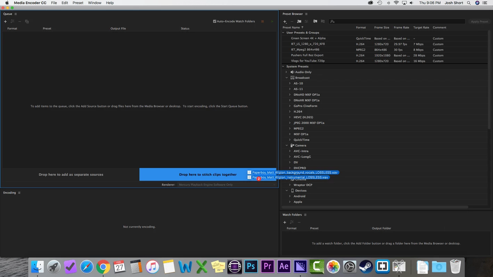This screenshot has width=493, height=277.
Task: Expand the HEVC (H.265) preset folder
Action: coord(290,117)
